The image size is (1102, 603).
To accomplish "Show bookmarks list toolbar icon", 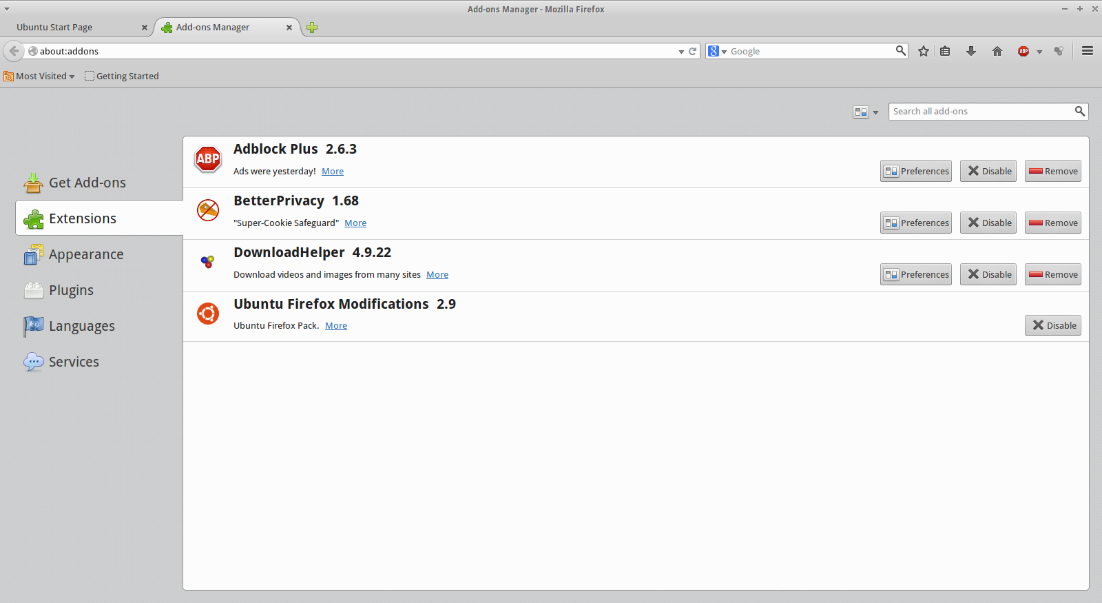I will click(945, 51).
